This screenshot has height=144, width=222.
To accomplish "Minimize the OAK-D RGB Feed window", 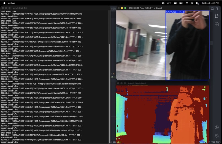I will [122, 8].
